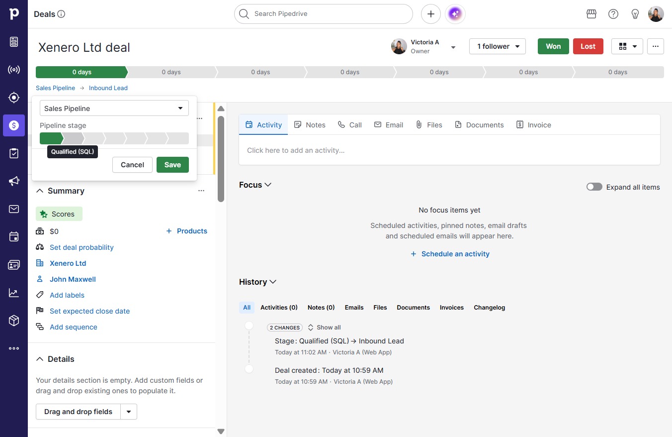This screenshot has height=437, width=672.
Task: Switch to the Email tab
Action: [x=389, y=125]
